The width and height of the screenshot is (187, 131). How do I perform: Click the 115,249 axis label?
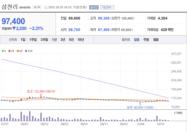(x=176, y=98)
